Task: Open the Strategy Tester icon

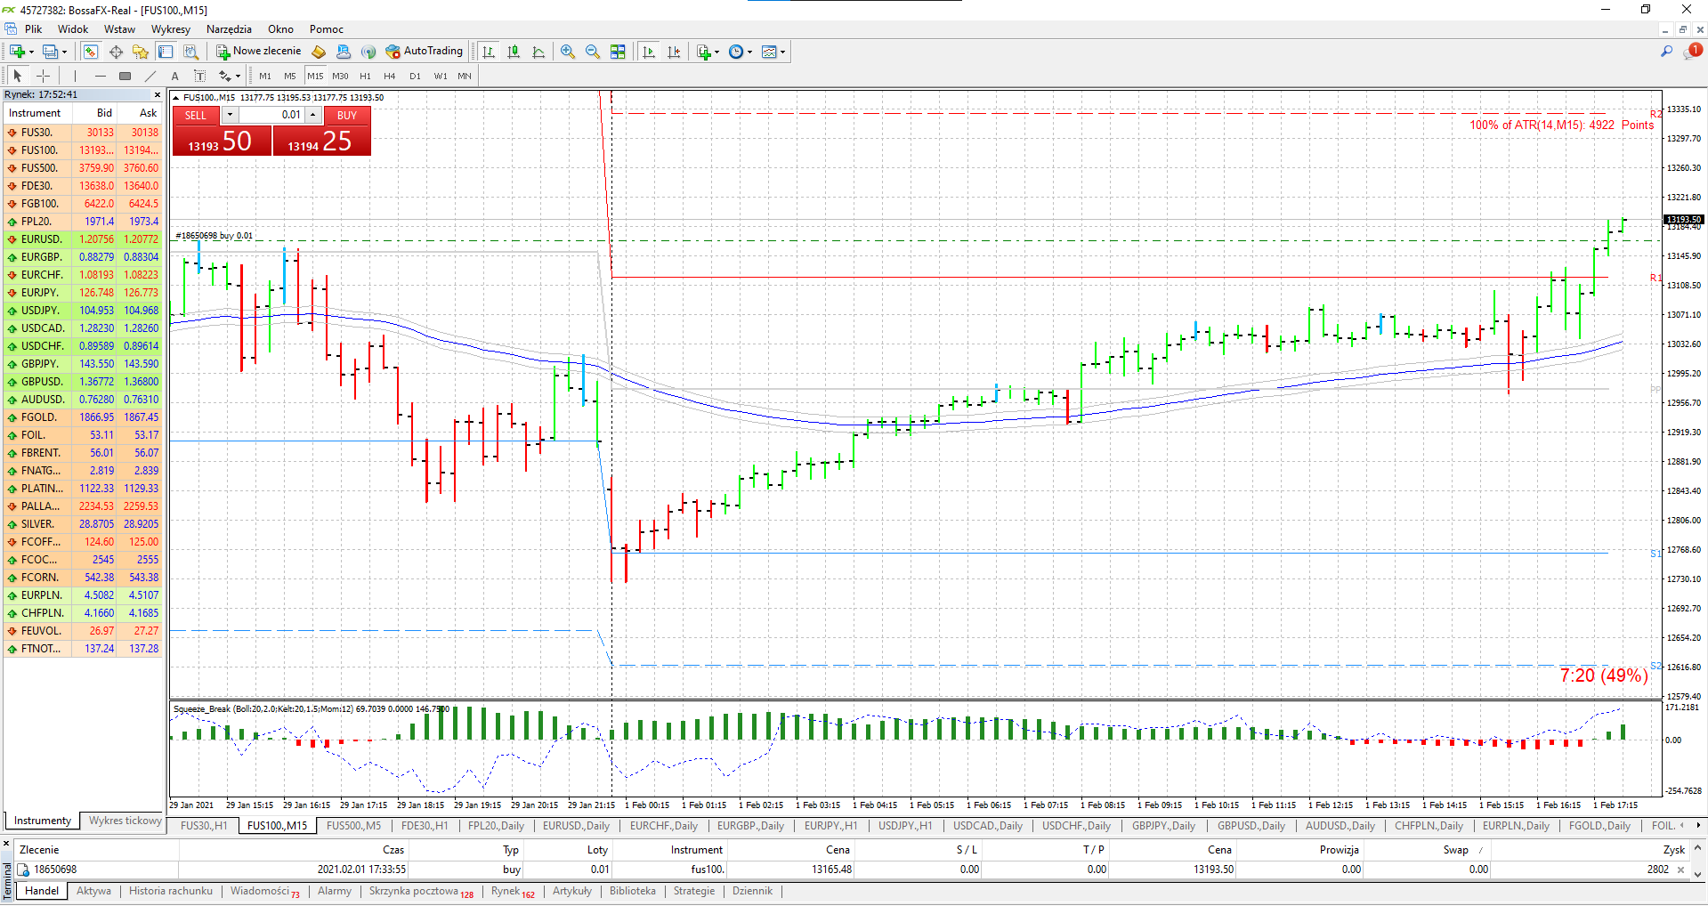Action: pyautogui.click(x=190, y=52)
